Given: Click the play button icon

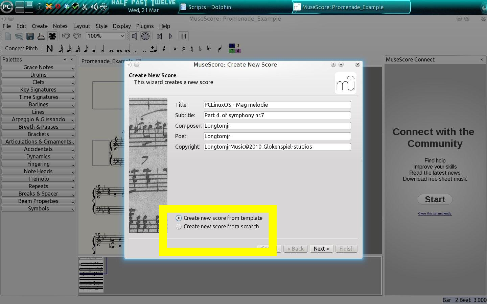Looking at the screenshot, I should [171, 36].
